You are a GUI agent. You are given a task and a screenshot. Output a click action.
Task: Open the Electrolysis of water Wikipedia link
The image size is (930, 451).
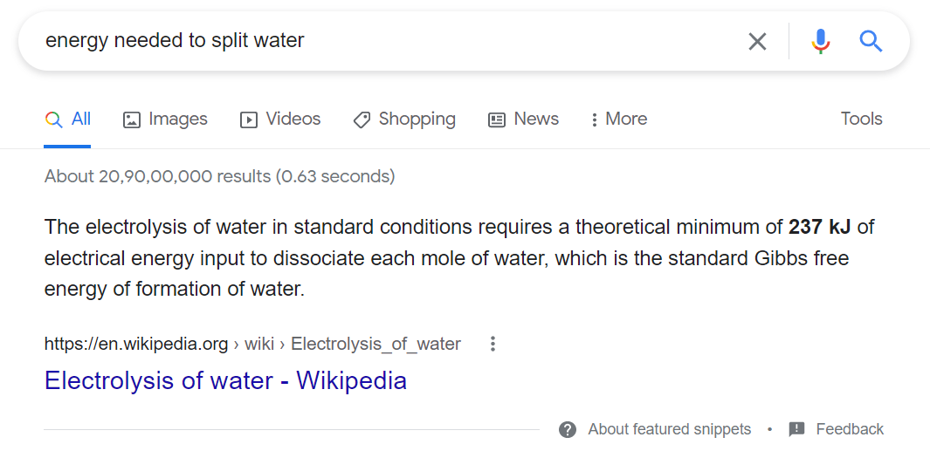pos(225,380)
